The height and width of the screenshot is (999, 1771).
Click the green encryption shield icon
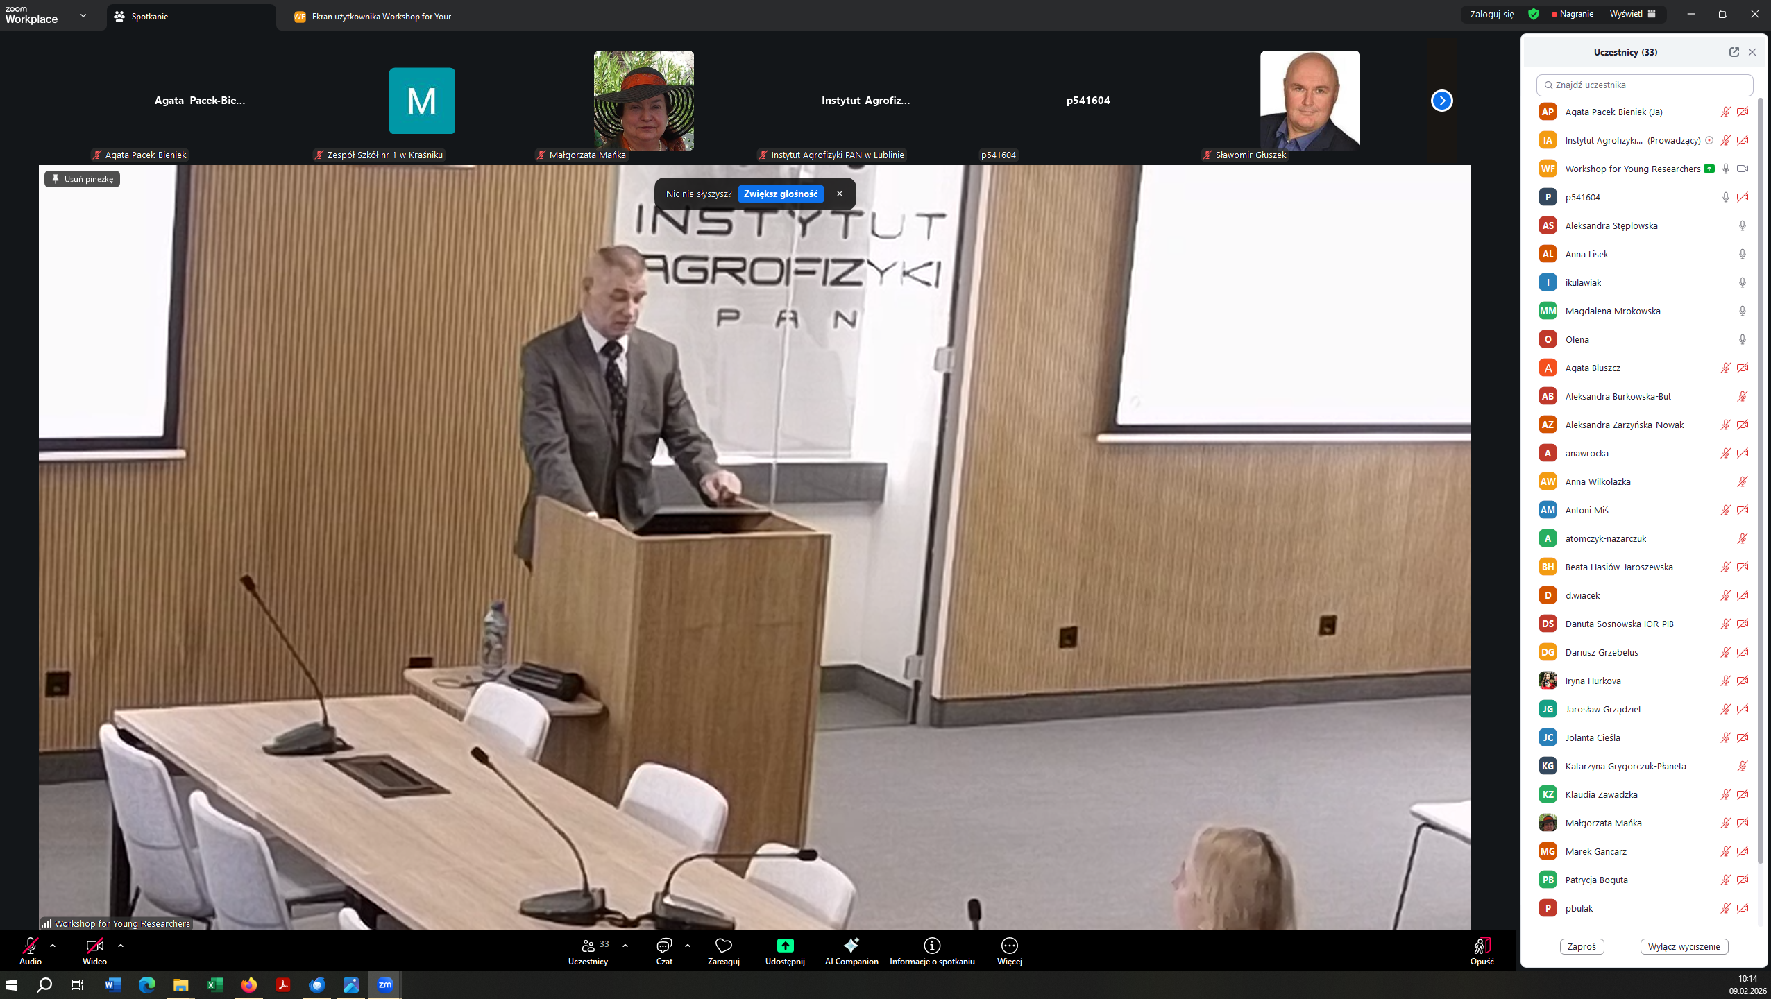(x=1534, y=14)
